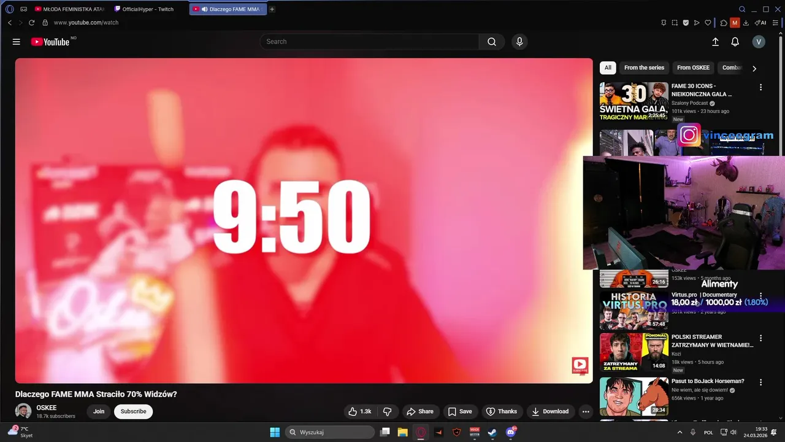Open the Opera main menu icon
Image resolution: width=785 pixels, height=442 pixels.
pyautogui.click(x=9, y=9)
